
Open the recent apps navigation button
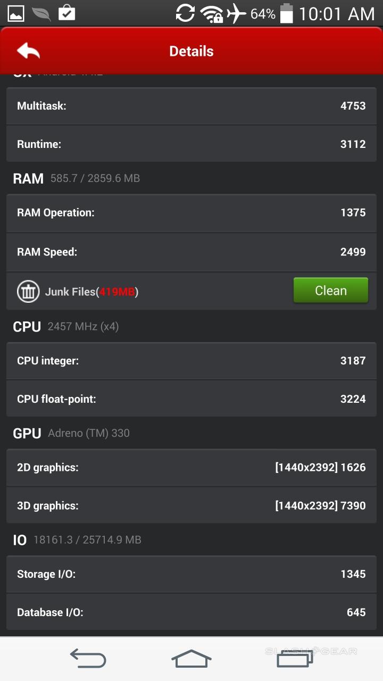click(295, 659)
